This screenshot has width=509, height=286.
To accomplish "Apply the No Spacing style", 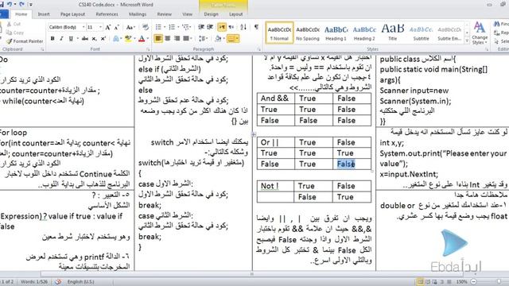I will [x=308, y=33].
